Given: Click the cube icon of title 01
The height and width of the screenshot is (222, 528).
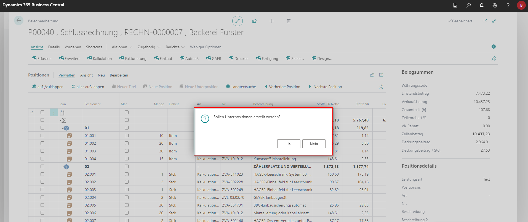Looking at the screenshot, I should click(66, 128).
